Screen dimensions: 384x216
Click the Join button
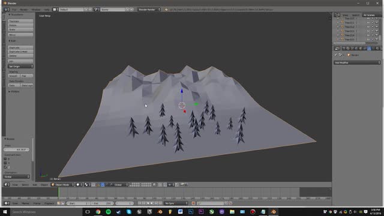coord(20,61)
